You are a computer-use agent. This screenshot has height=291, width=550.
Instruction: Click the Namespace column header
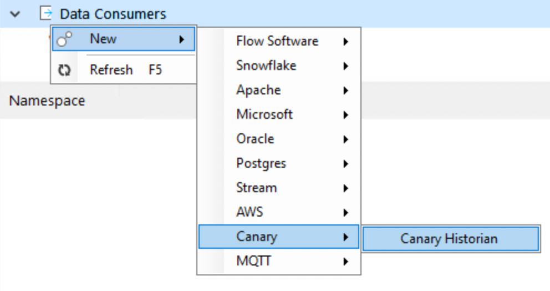(x=47, y=101)
